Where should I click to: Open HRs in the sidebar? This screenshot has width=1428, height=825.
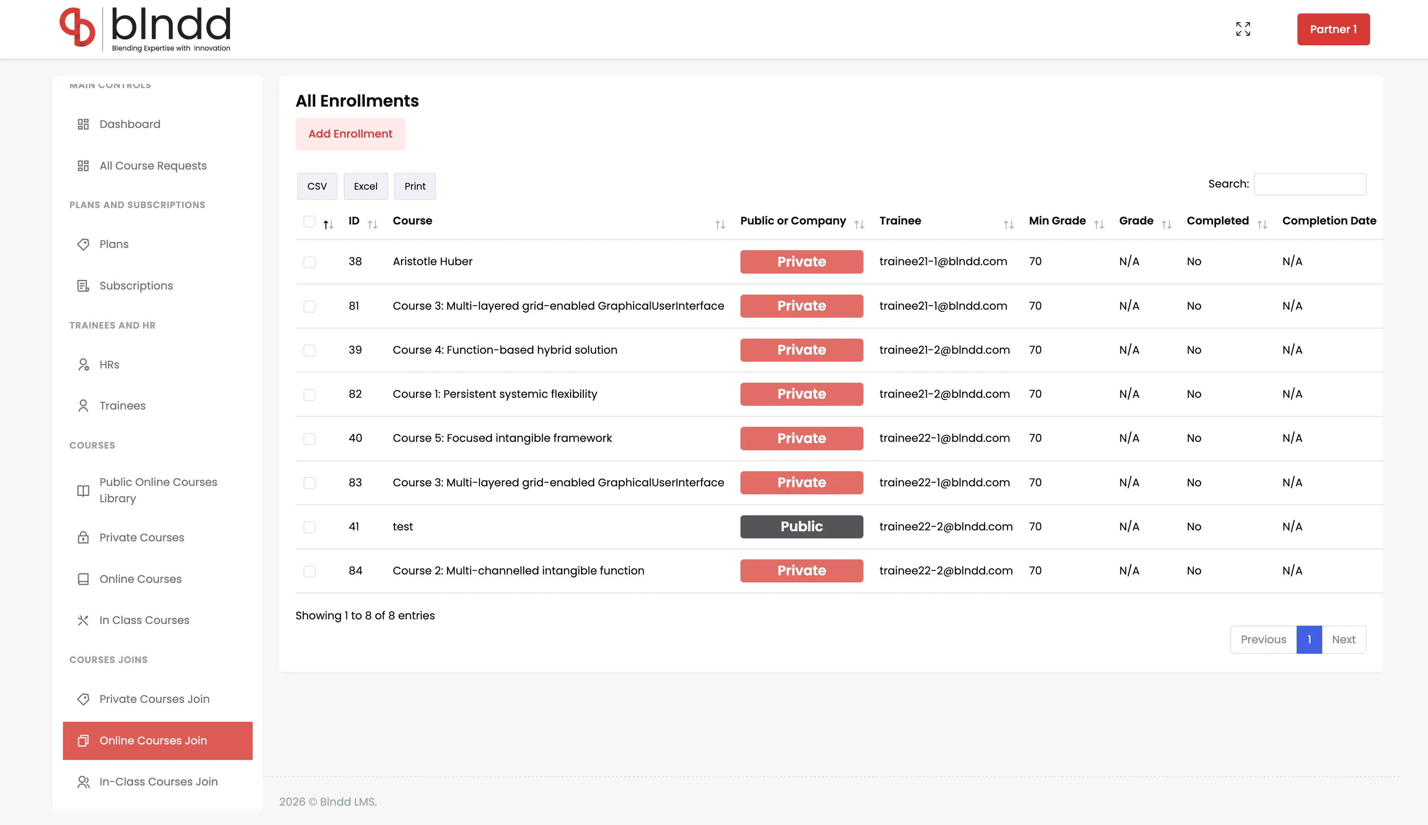point(157,364)
